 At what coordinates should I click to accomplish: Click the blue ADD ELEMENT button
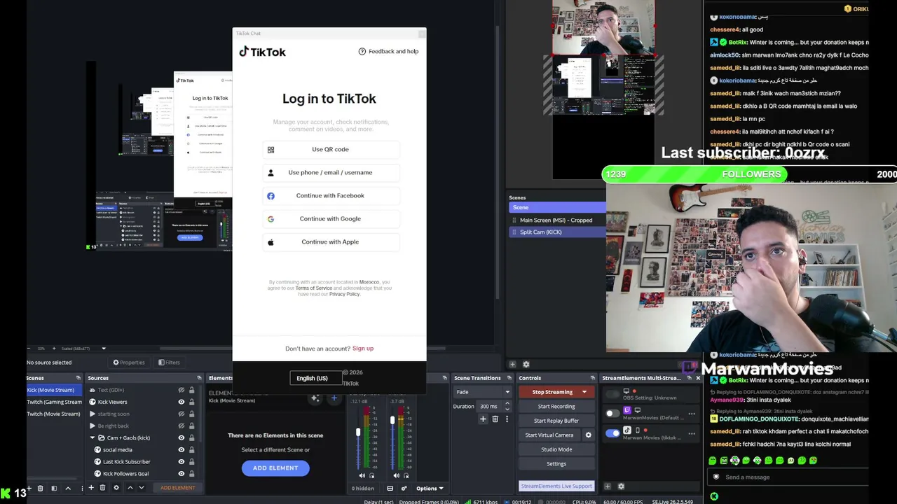275,468
